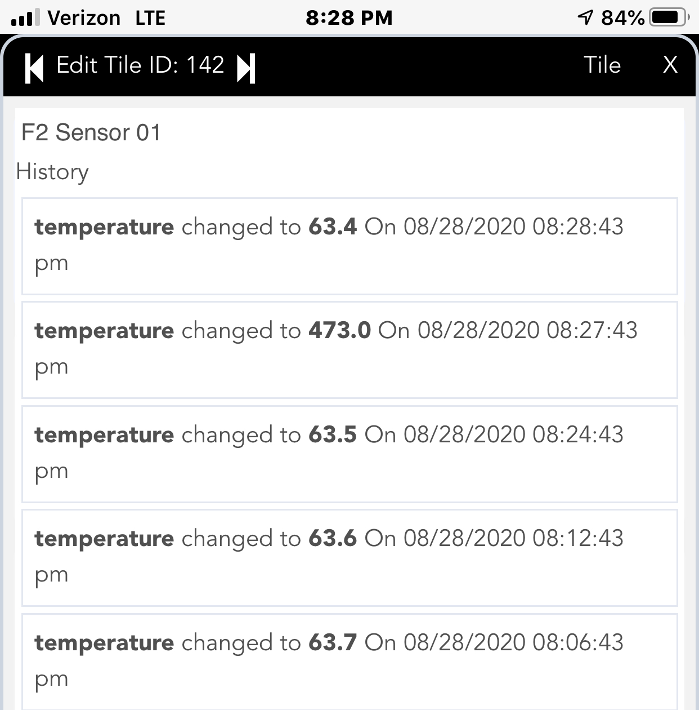Tap the cellular signal bars icon
This screenshot has width=699, height=710.
click(25, 17)
